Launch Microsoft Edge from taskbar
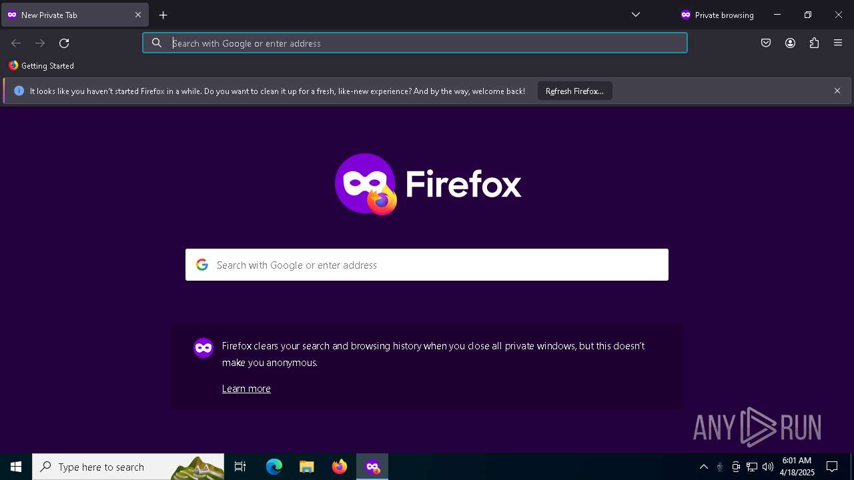Screen dimensions: 854x480 pos(274,467)
